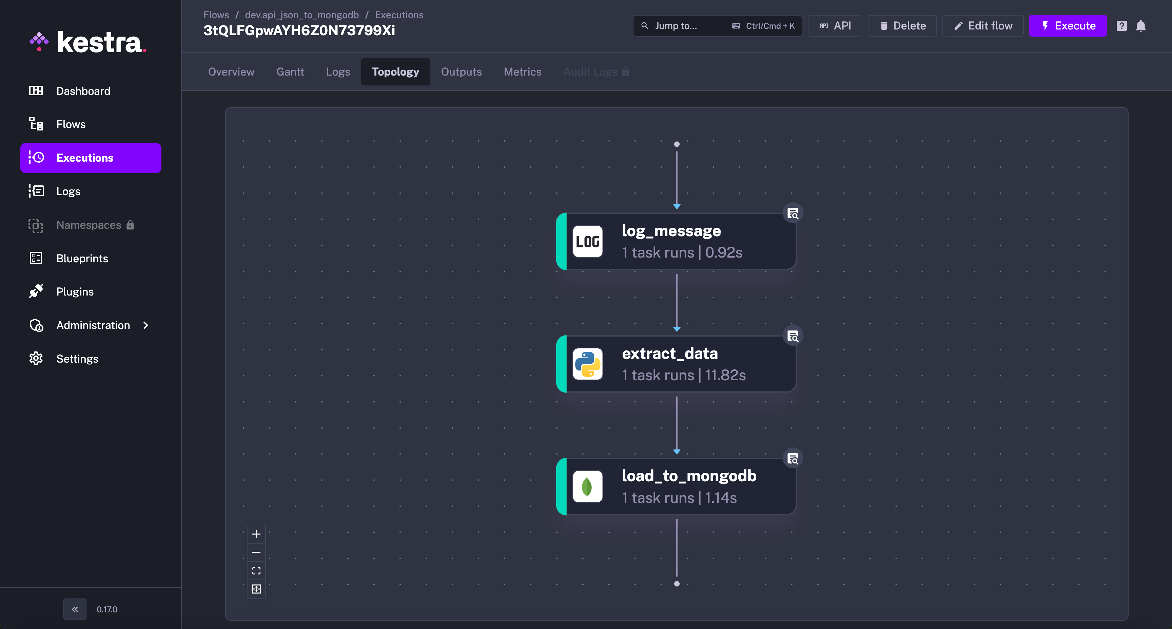Click the Kestra logo
This screenshot has width=1172, height=629.
point(88,42)
